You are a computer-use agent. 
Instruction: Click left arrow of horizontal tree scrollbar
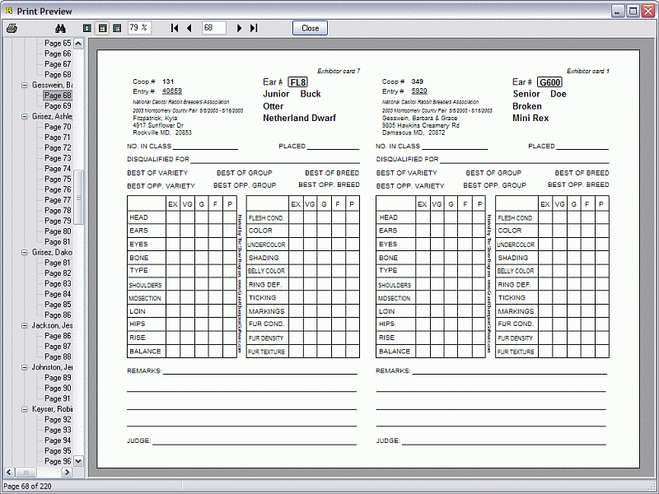(x=9, y=472)
